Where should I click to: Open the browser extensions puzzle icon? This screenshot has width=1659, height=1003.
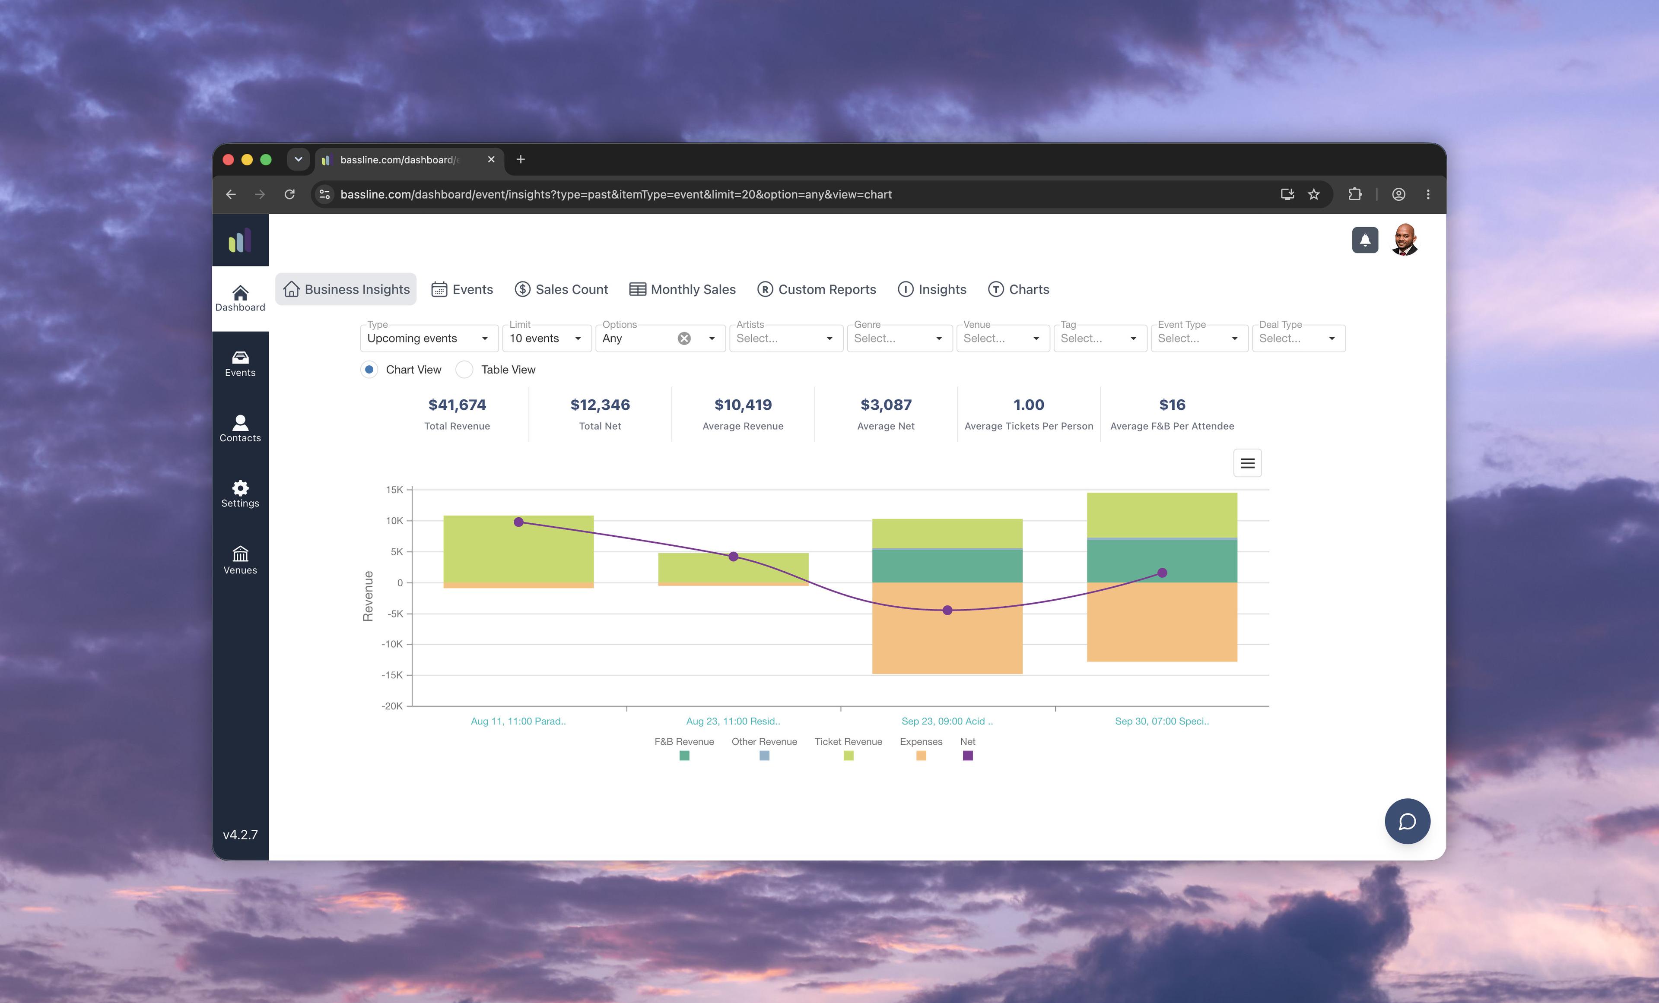[1355, 194]
